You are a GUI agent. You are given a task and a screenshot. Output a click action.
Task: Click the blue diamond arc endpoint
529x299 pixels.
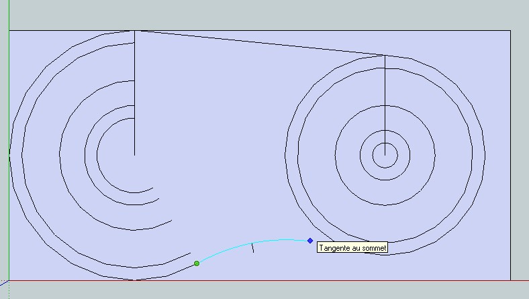tap(310, 241)
